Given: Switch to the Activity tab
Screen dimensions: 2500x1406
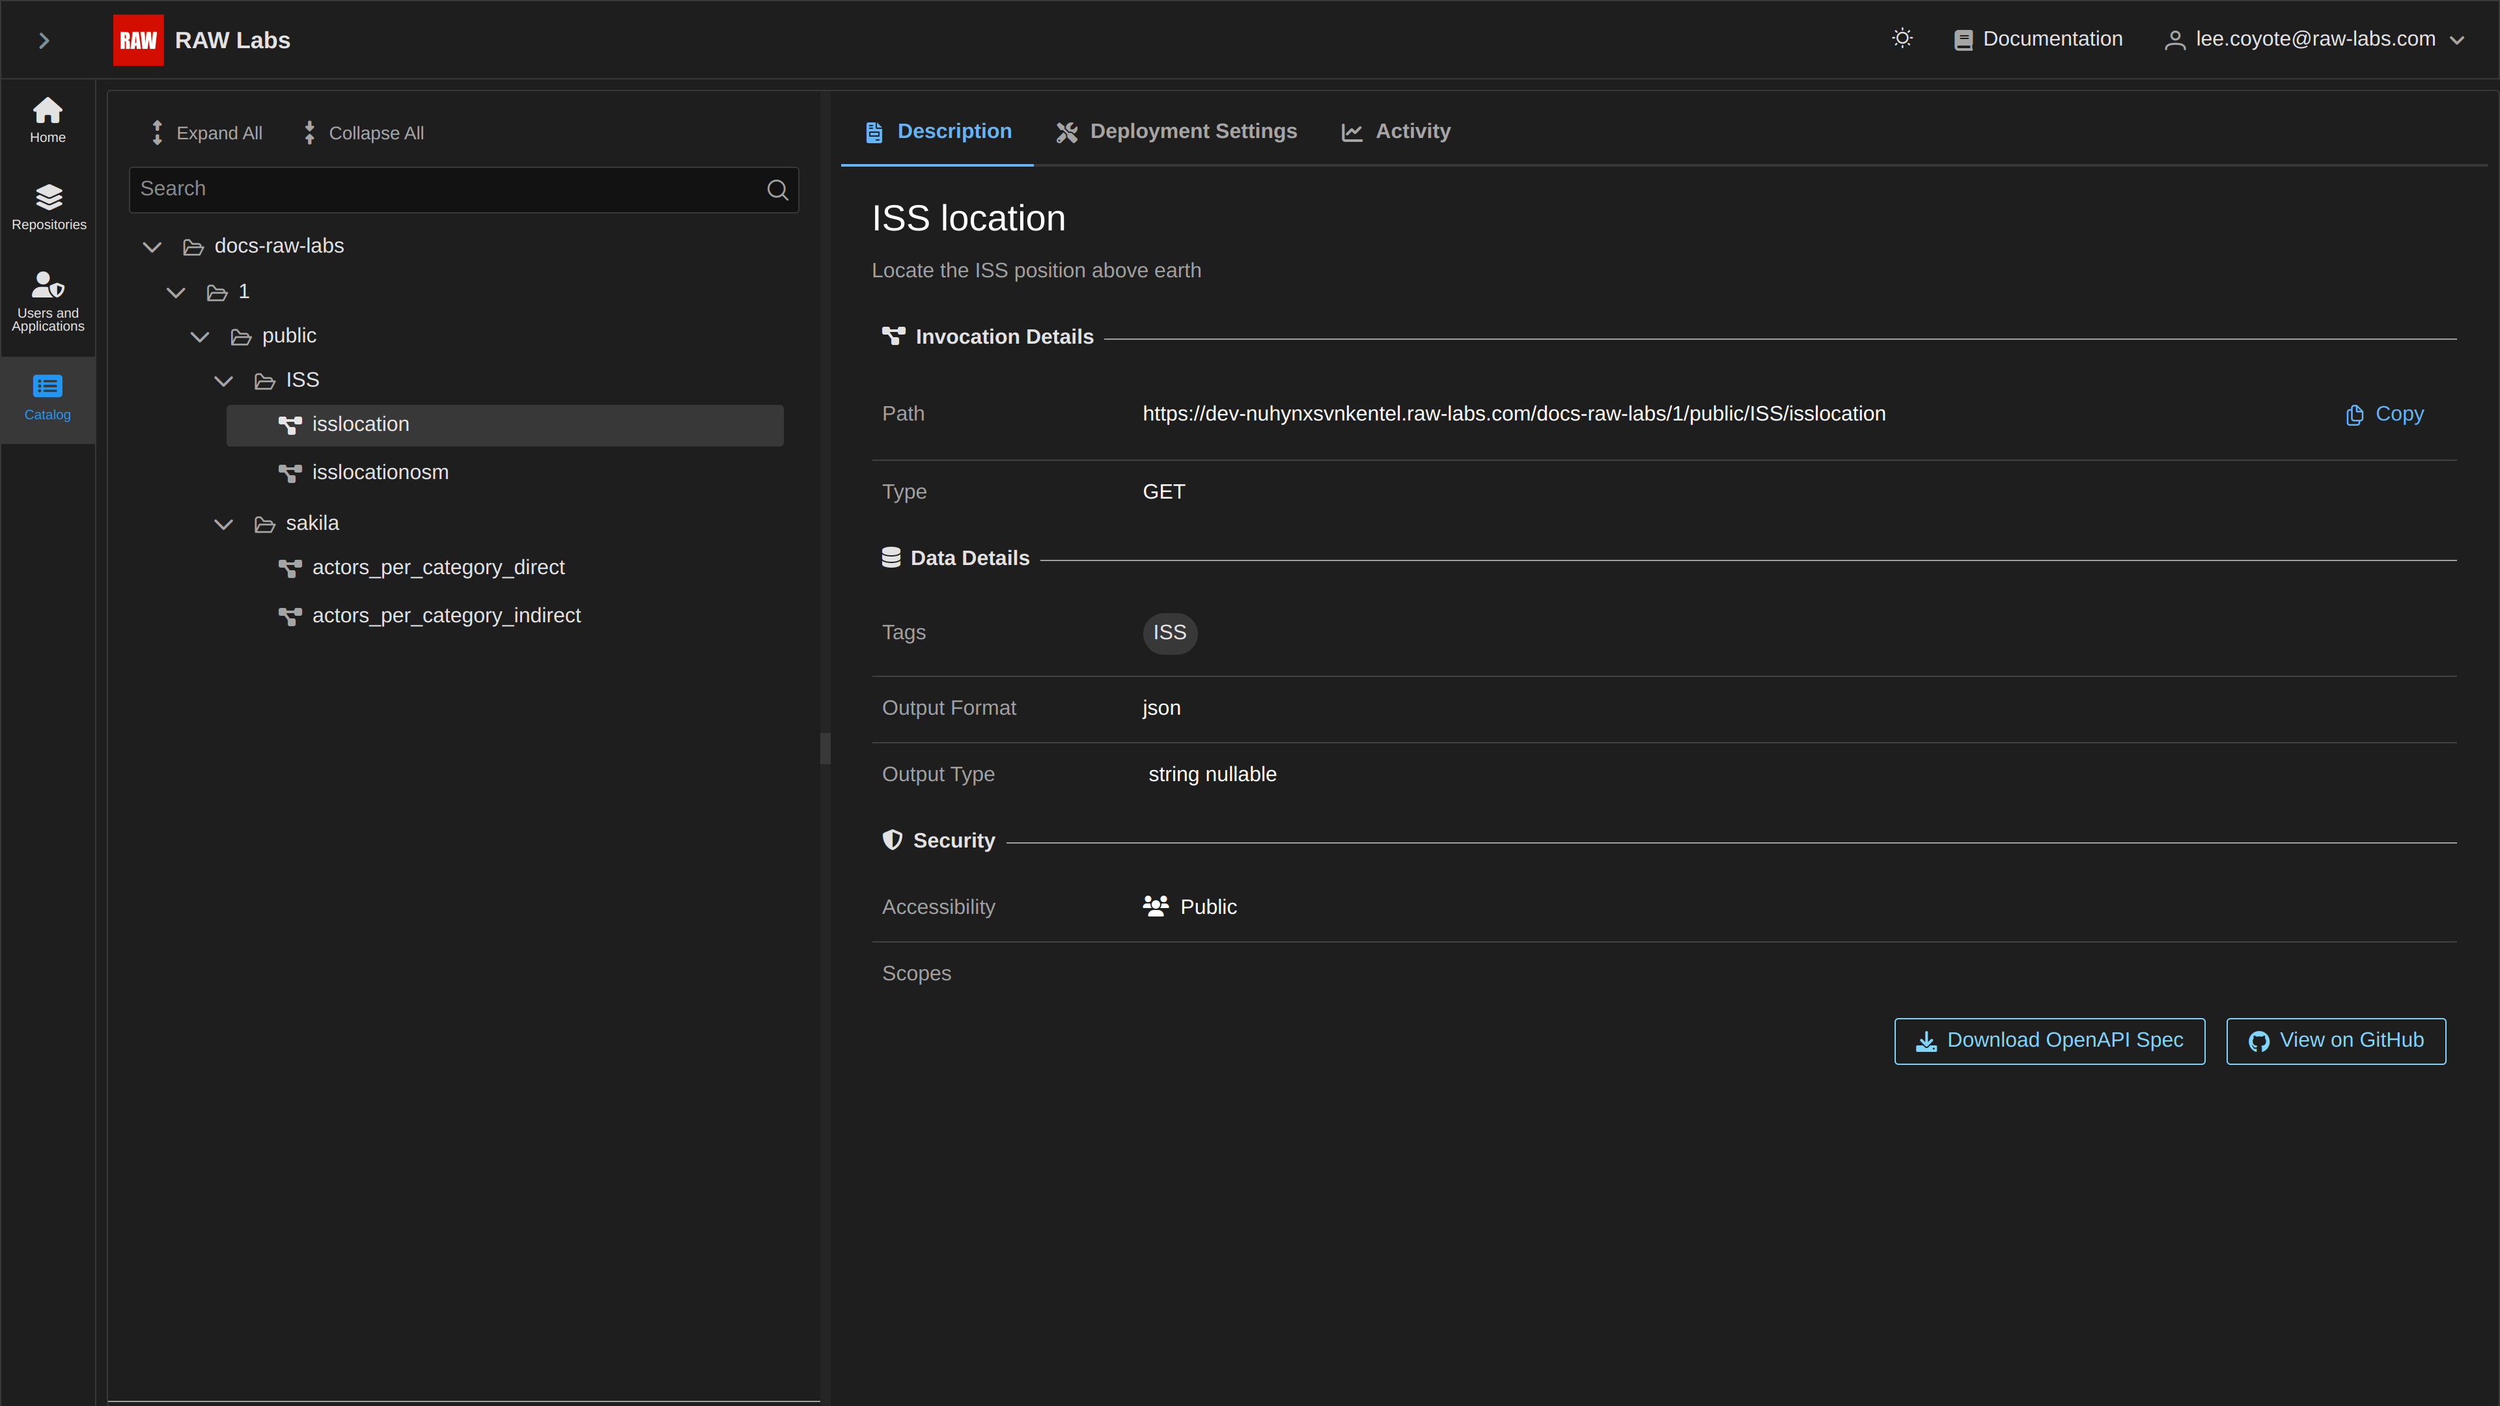Looking at the screenshot, I should coord(1396,132).
